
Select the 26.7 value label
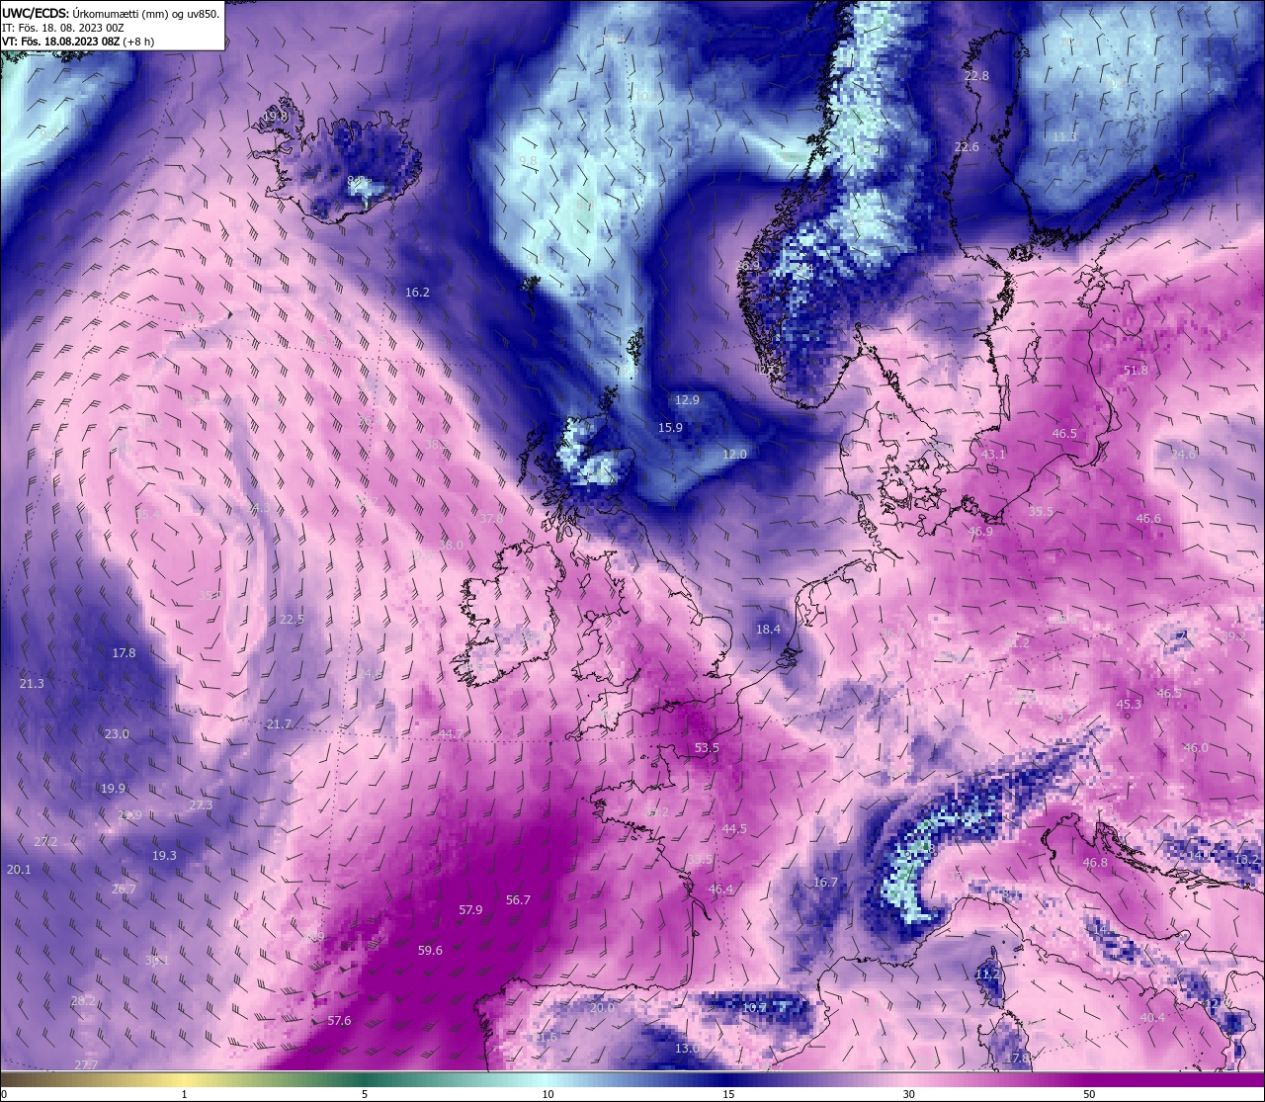pyautogui.click(x=124, y=889)
